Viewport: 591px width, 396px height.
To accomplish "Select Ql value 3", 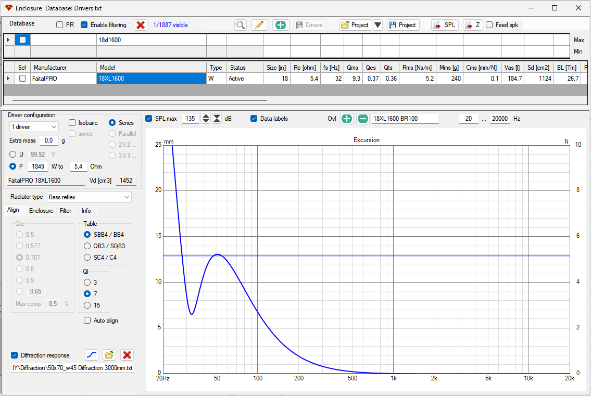I will click(87, 282).
